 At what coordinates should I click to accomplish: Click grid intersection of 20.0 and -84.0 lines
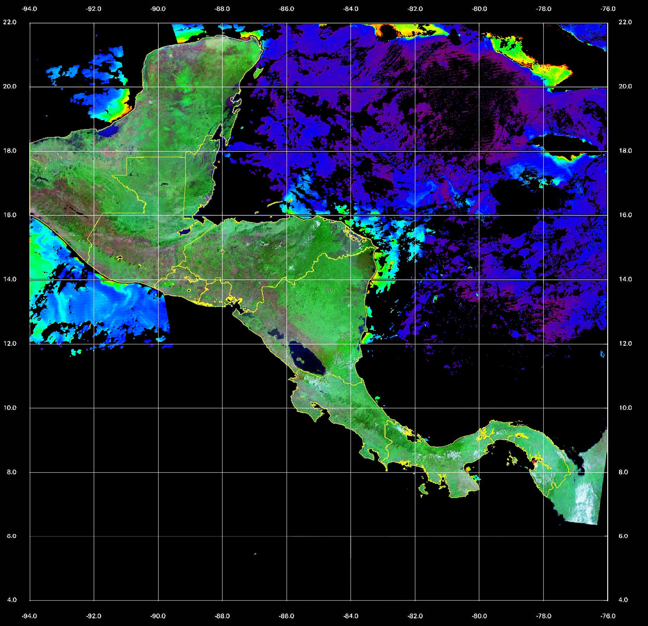[x=351, y=87]
